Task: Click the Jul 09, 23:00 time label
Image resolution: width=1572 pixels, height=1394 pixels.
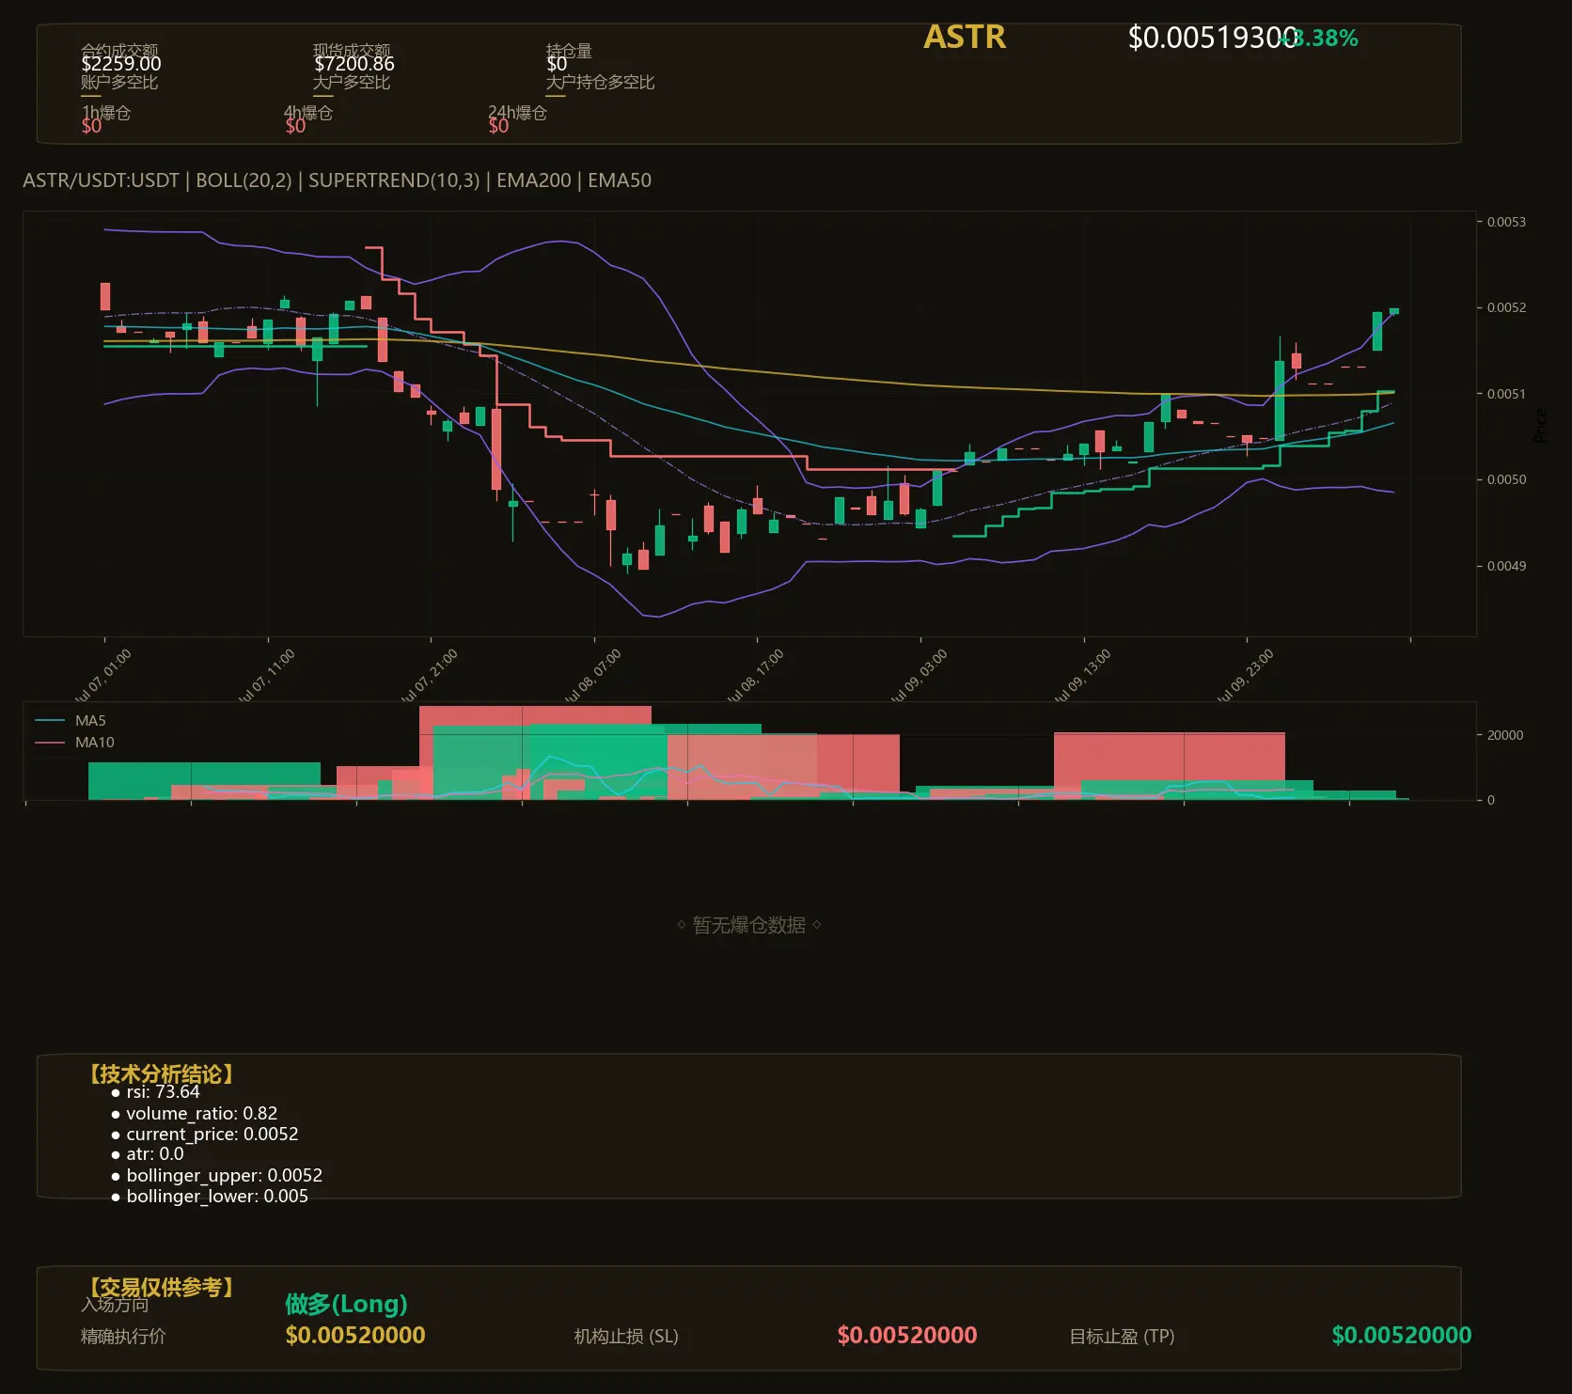Action: [x=1245, y=677]
